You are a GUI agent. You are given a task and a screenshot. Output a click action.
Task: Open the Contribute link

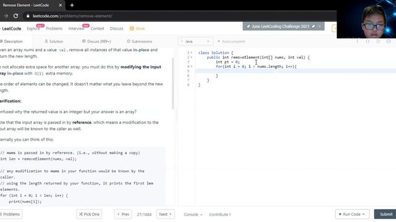click(220, 215)
